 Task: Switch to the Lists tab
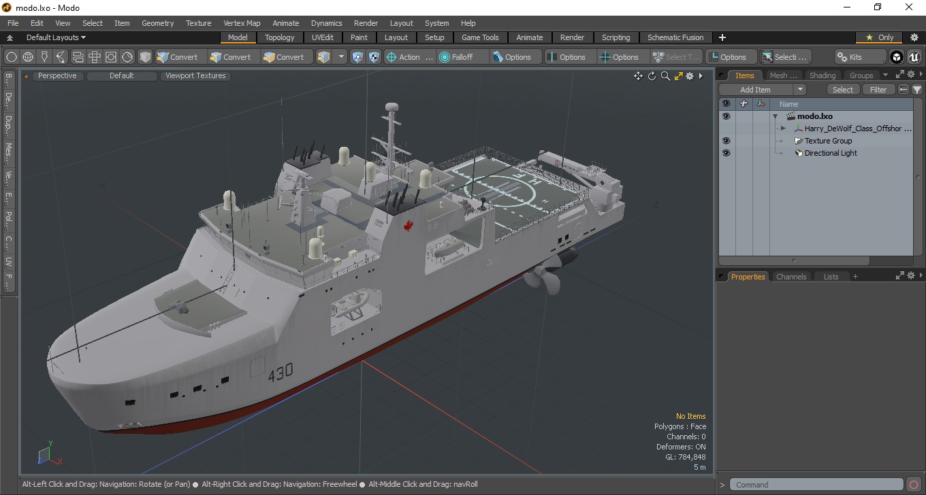(x=831, y=277)
